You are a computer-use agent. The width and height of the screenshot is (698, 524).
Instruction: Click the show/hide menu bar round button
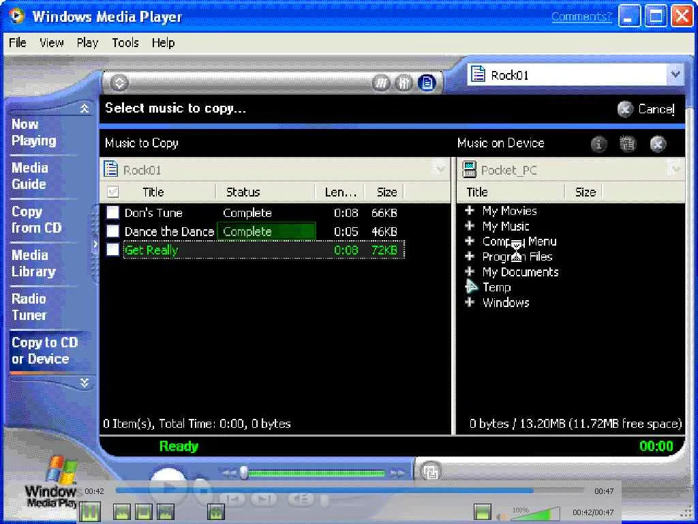click(119, 83)
